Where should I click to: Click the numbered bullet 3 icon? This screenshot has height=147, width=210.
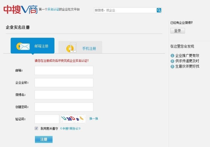172,66
